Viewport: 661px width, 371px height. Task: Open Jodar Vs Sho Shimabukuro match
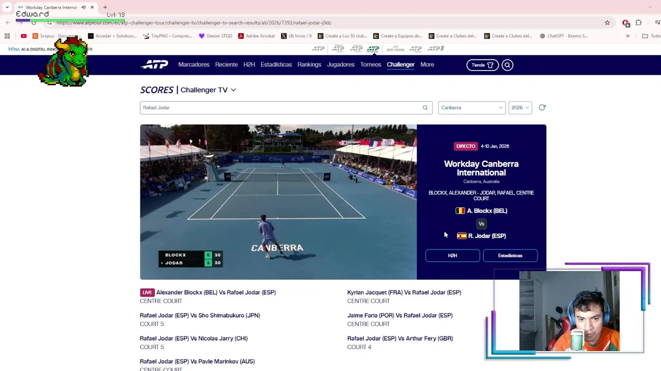tap(200, 315)
